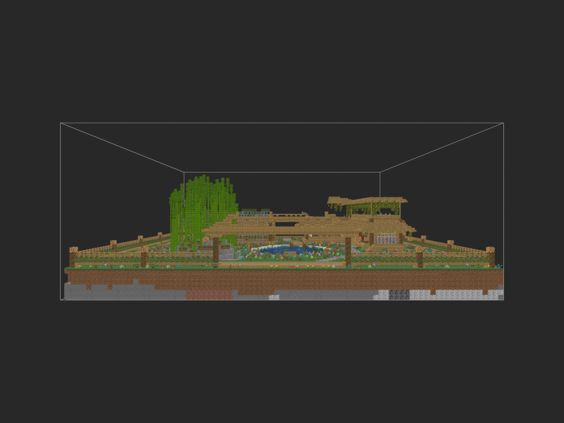The height and width of the screenshot is (423, 564).
Task: Click the top-right corner of bounding box
Action: [x=503, y=123]
